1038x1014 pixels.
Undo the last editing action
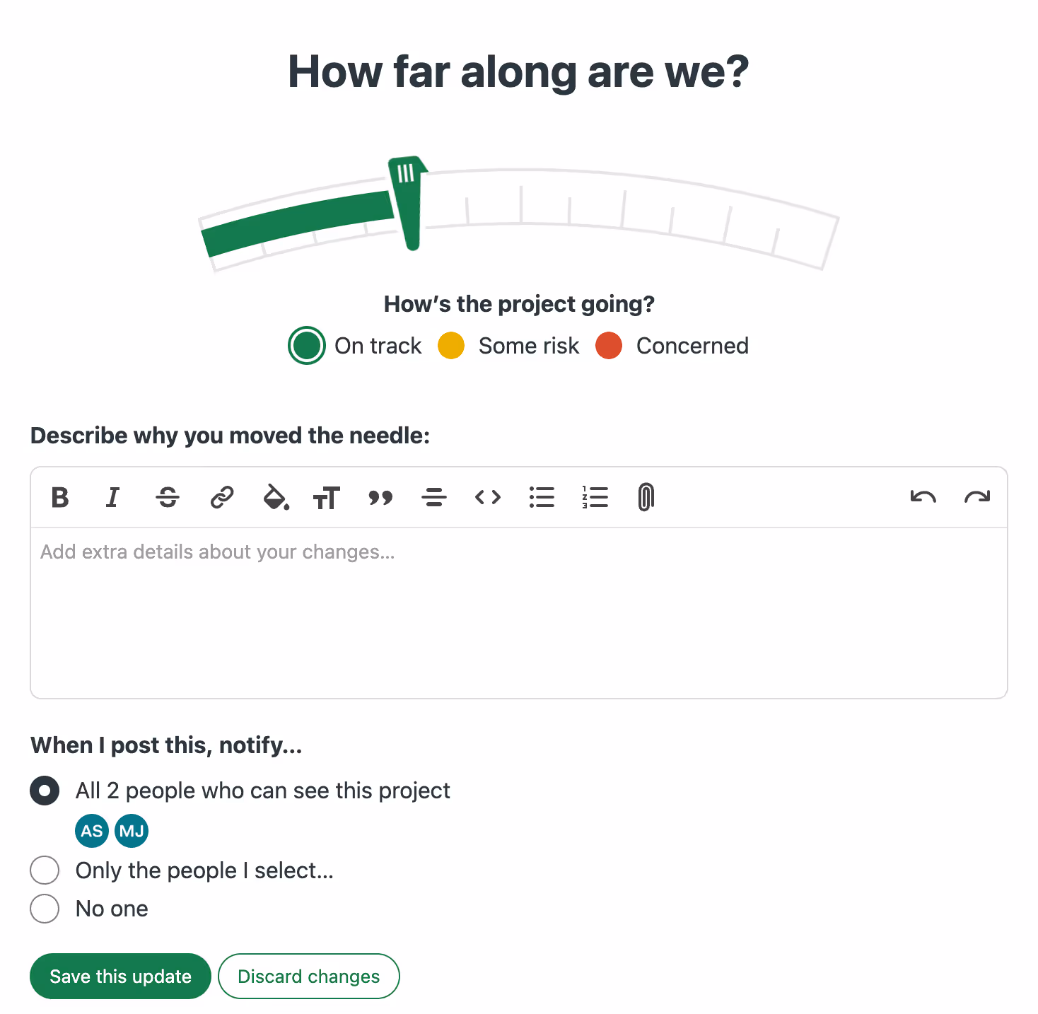923,498
